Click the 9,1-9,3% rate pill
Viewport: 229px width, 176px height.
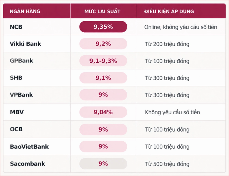click(103, 61)
